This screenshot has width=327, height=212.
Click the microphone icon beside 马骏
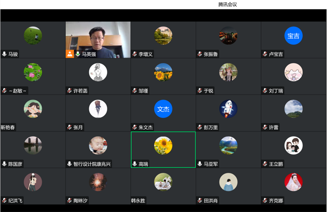(4, 54)
